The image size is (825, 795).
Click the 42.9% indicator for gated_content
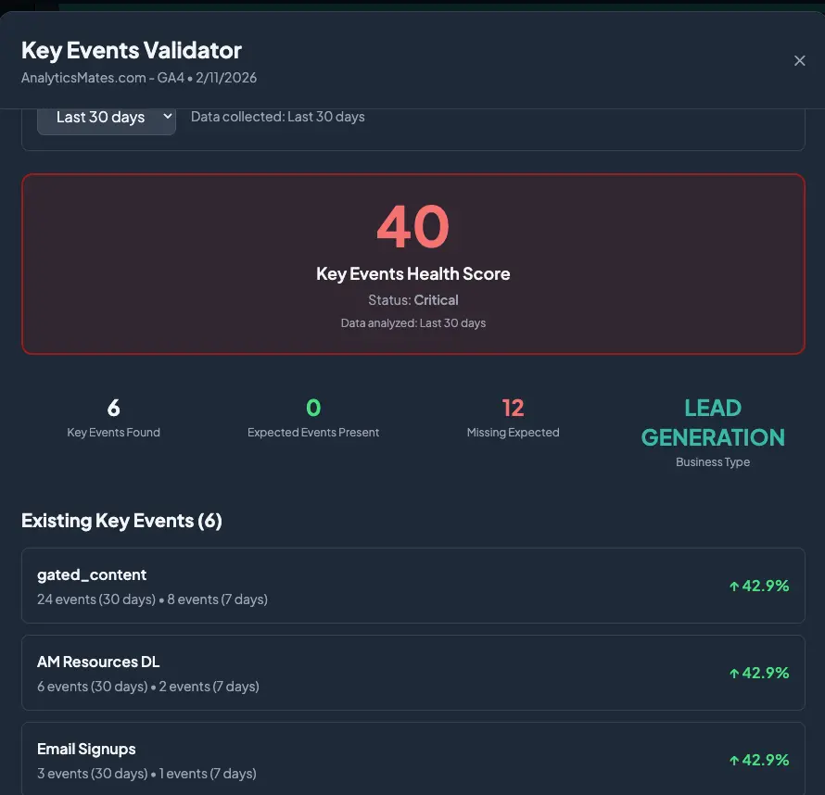click(x=760, y=585)
